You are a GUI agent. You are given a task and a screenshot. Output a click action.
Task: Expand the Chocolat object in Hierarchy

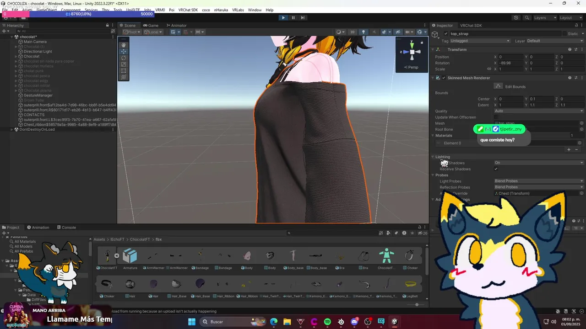click(16, 56)
